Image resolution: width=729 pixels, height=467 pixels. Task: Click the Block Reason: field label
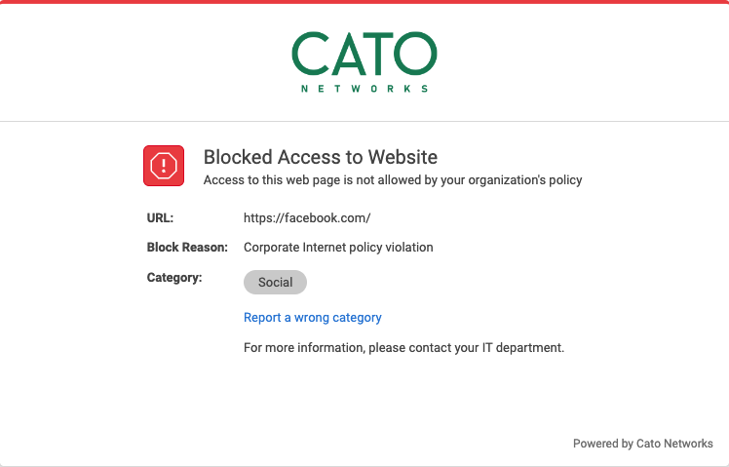(x=187, y=248)
